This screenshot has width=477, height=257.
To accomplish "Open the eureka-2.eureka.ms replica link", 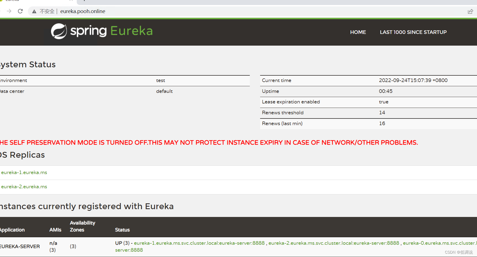I will coord(24,187).
